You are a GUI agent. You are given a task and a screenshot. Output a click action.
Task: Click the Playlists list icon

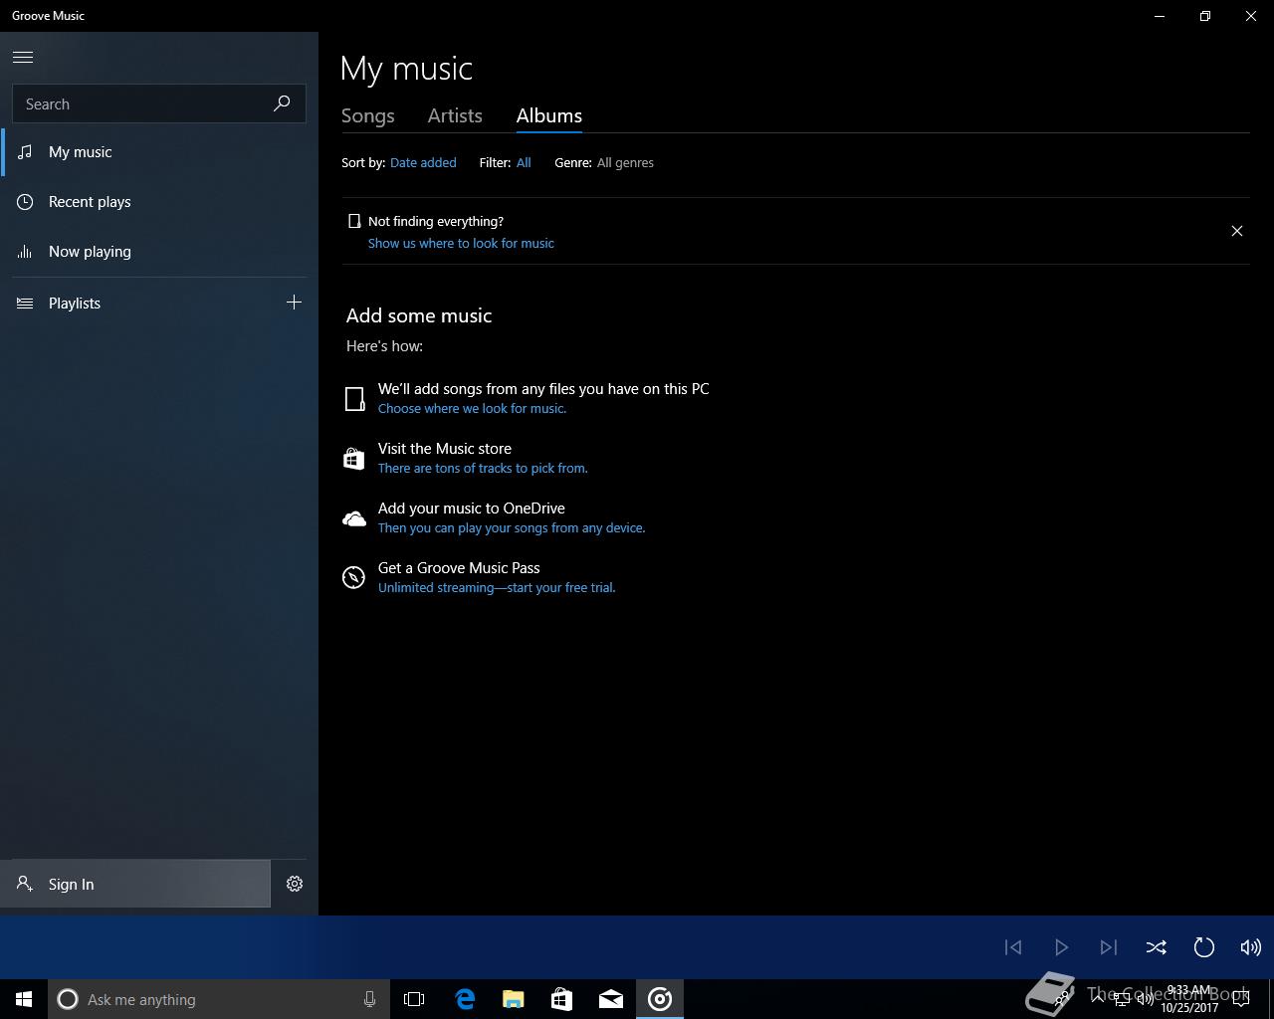pyautogui.click(x=25, y=303)
